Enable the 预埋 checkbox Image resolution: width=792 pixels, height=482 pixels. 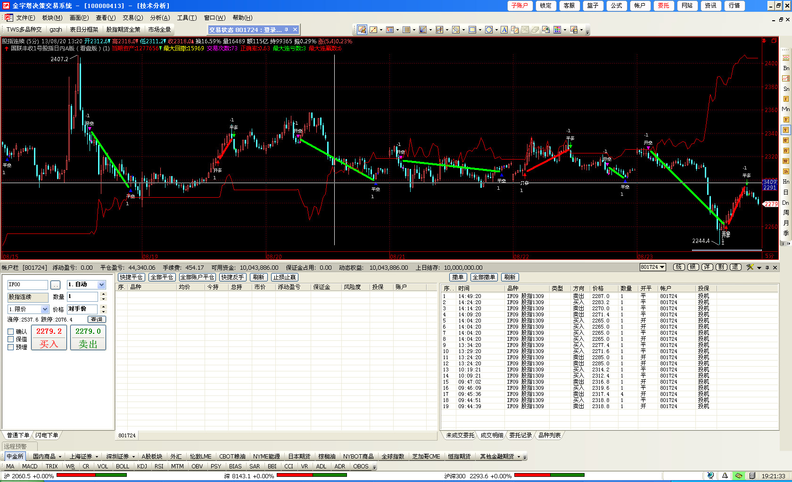point(10,347)
